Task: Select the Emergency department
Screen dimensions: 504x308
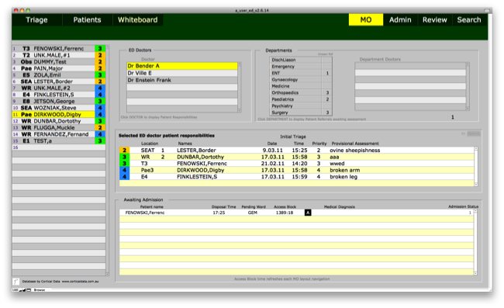Action: tap(300, 67)
